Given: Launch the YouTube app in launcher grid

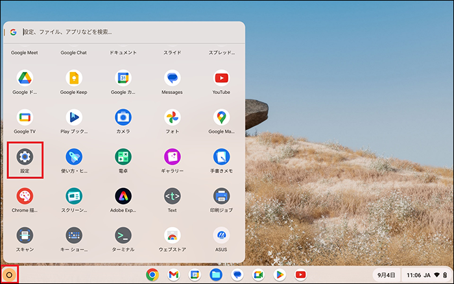Looking at the screenshot, I should tap(221, 78).
